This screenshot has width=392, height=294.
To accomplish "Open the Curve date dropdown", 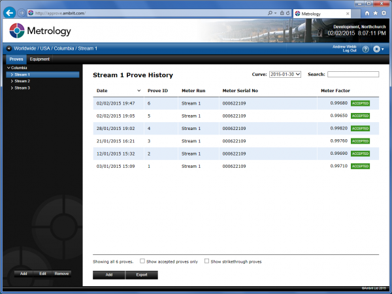I will click(x=285, y=74).
